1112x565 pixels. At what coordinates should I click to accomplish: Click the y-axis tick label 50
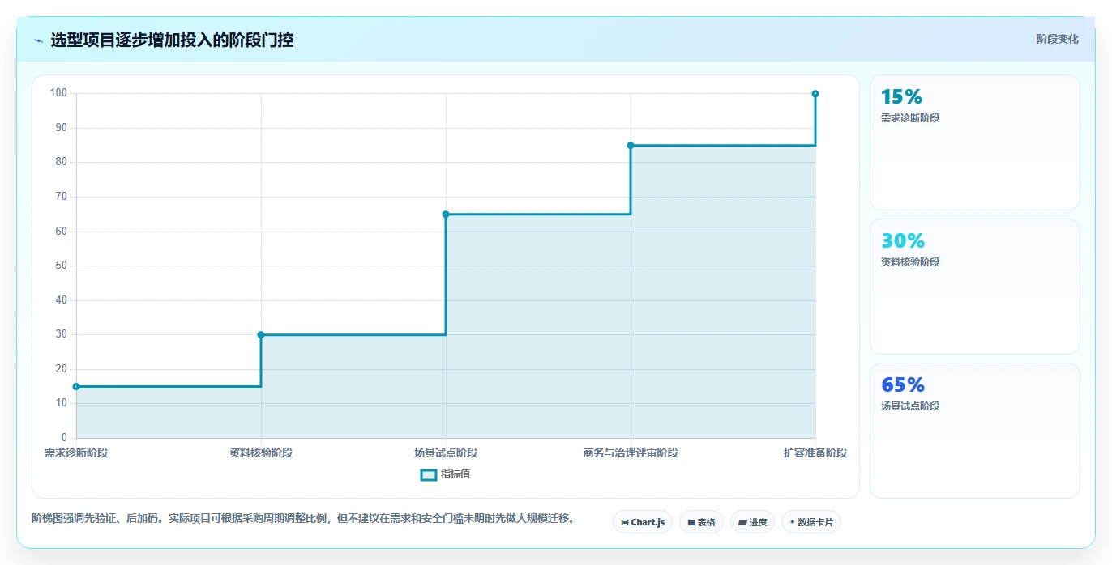point(62,266)
